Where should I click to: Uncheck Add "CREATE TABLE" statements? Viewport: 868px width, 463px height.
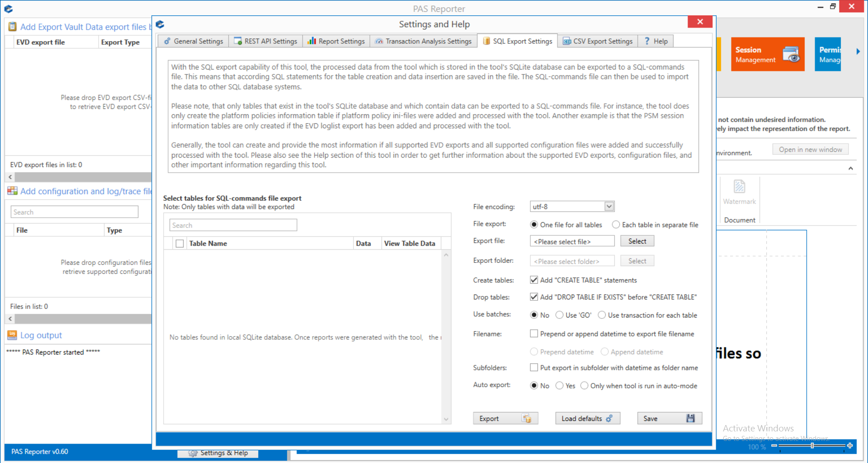click(x=534, y=280)
